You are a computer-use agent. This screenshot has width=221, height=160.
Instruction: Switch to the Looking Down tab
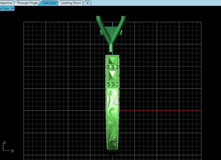[71, 3]
